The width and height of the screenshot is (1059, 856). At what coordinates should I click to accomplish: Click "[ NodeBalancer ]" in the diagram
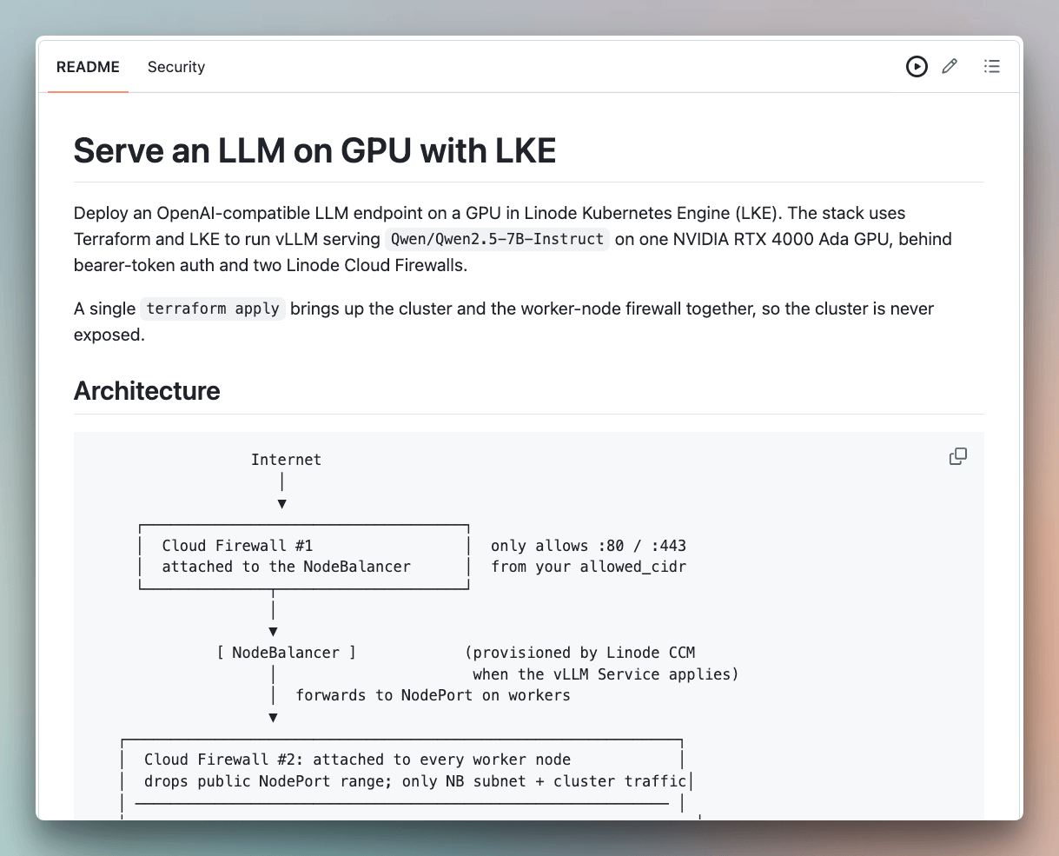point(286,653)
